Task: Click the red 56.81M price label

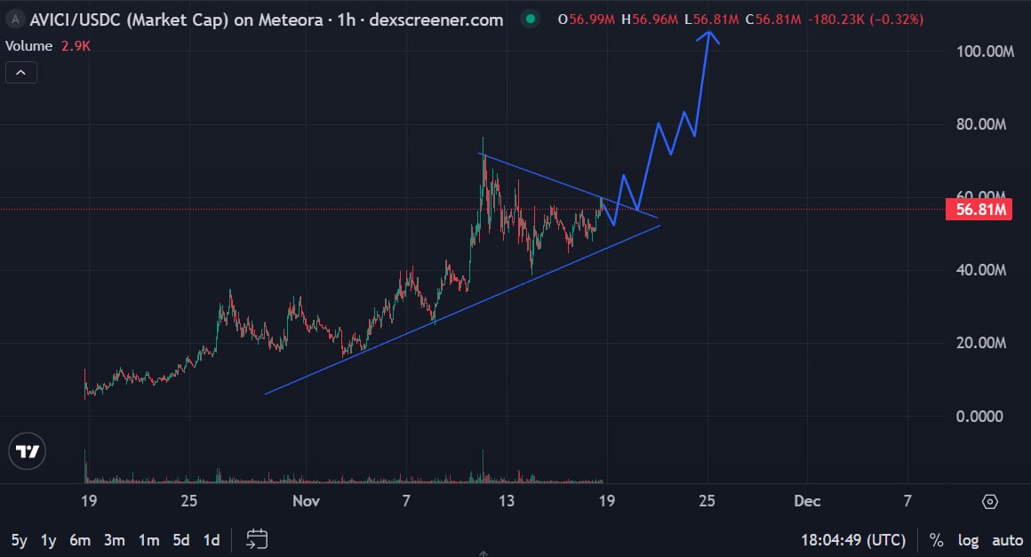Action: tap(979, 209)
